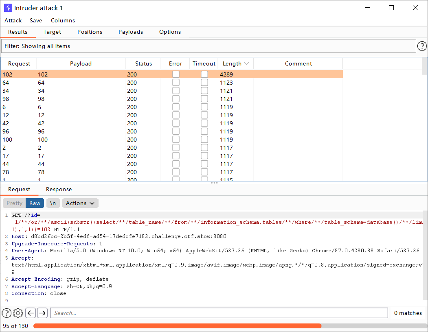428x332 pixels.
Task: Click the length value 1123
Action: (x=226, y=83)
